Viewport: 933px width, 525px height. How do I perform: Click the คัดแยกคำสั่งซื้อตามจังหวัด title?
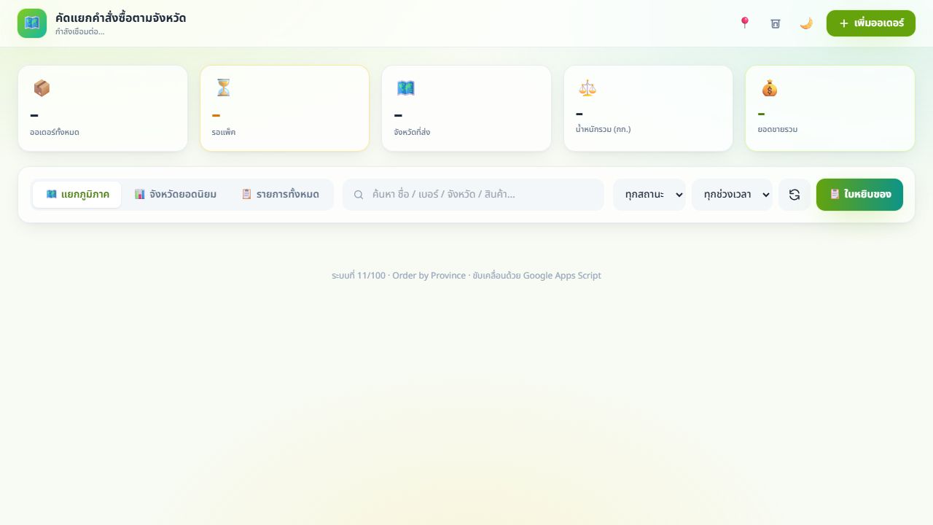[x=120, y=17]
